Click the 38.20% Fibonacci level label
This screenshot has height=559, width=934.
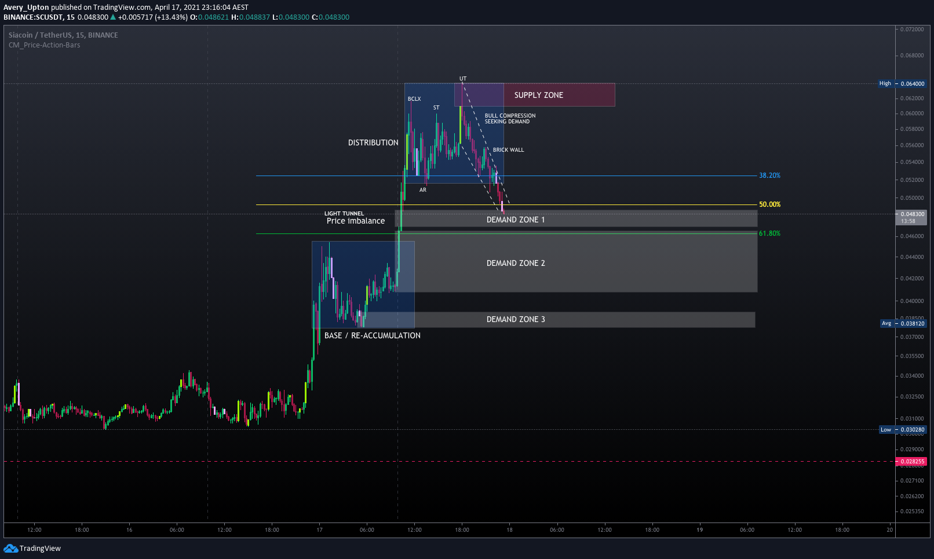(769, 176)
